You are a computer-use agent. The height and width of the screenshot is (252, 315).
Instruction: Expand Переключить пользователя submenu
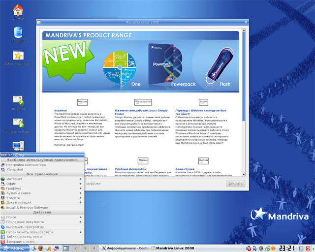point(42,232)
